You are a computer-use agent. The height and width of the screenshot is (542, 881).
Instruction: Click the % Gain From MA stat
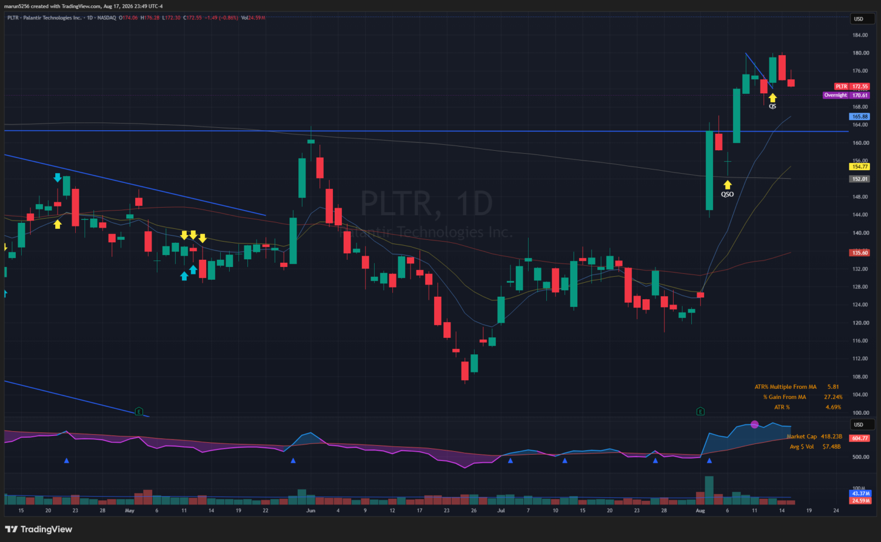pyautogui.click(x=803, y=397)
